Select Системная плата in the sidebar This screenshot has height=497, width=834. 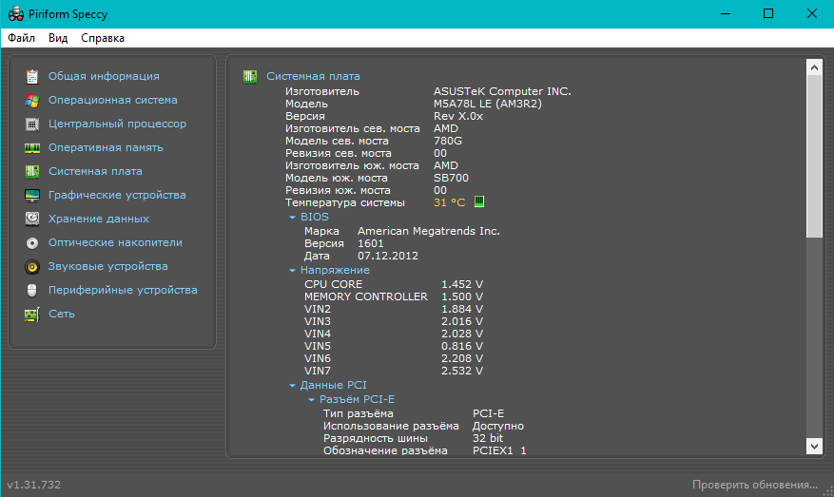(95, 171)
